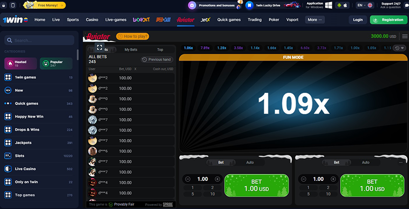Increase bet amount in right panel

click(333, 179)
